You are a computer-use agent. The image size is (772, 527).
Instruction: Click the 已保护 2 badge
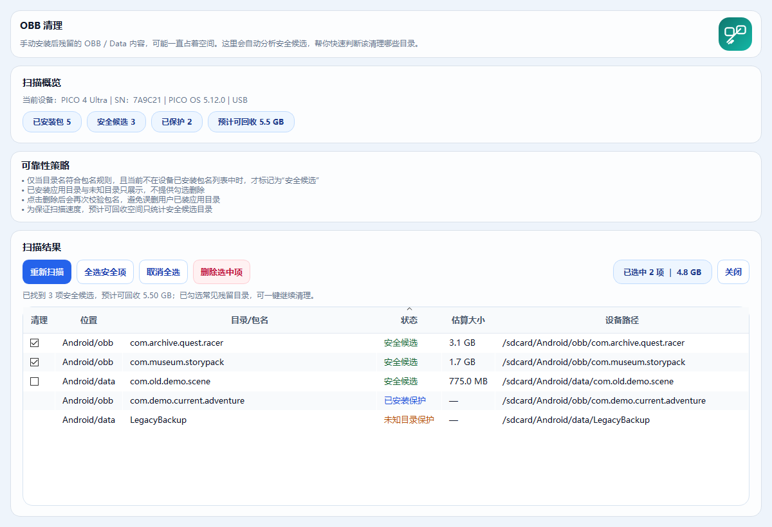pyautogui.click(x=177, y=121)
